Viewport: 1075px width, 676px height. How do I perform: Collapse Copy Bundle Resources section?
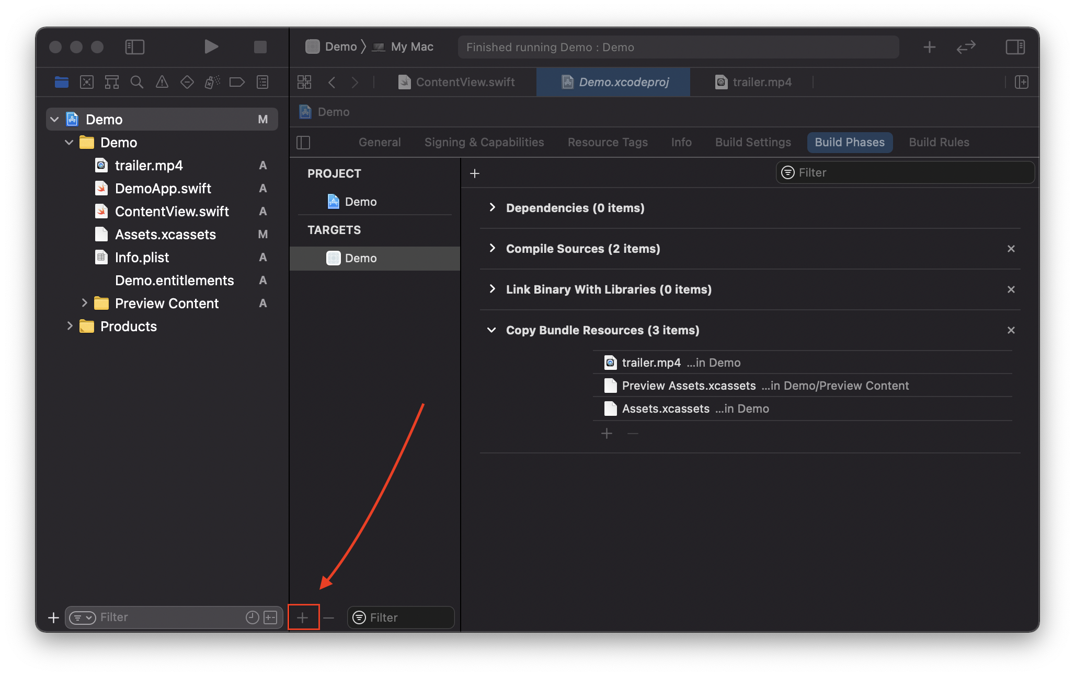tap(491, 330)
